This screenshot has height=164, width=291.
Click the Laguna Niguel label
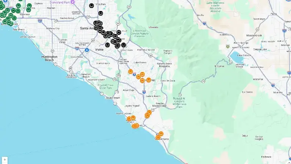(x=132, y=106)
